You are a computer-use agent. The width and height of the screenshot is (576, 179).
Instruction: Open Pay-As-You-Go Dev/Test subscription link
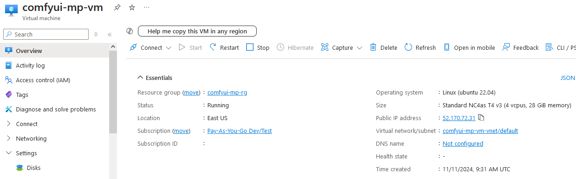239,131
